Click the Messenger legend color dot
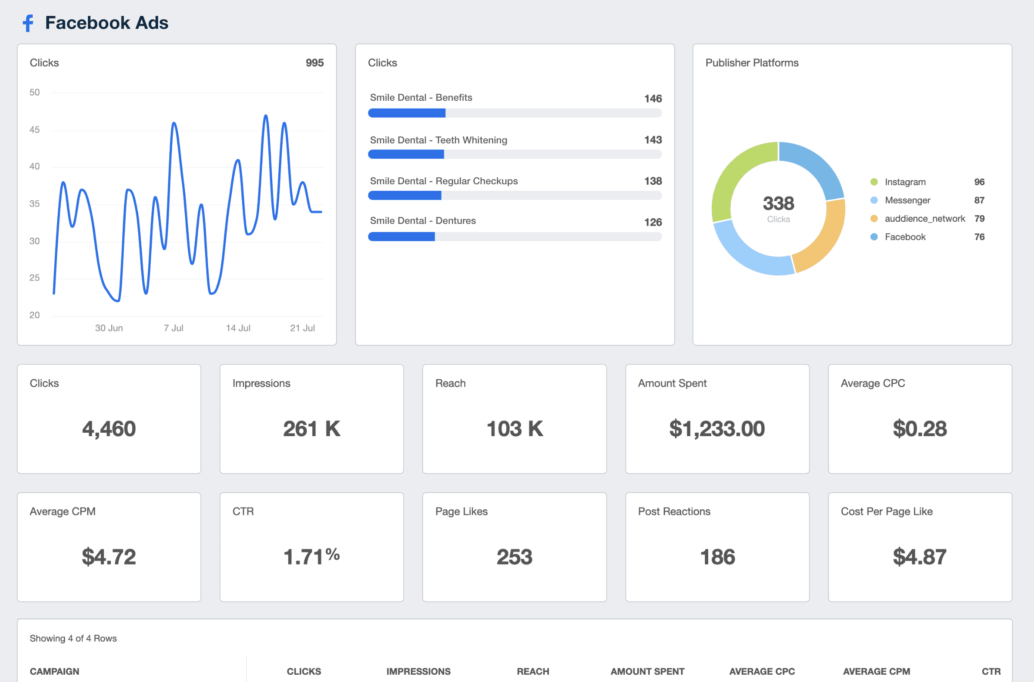This screenshot has height=682, width=1034. pos(874,200)
